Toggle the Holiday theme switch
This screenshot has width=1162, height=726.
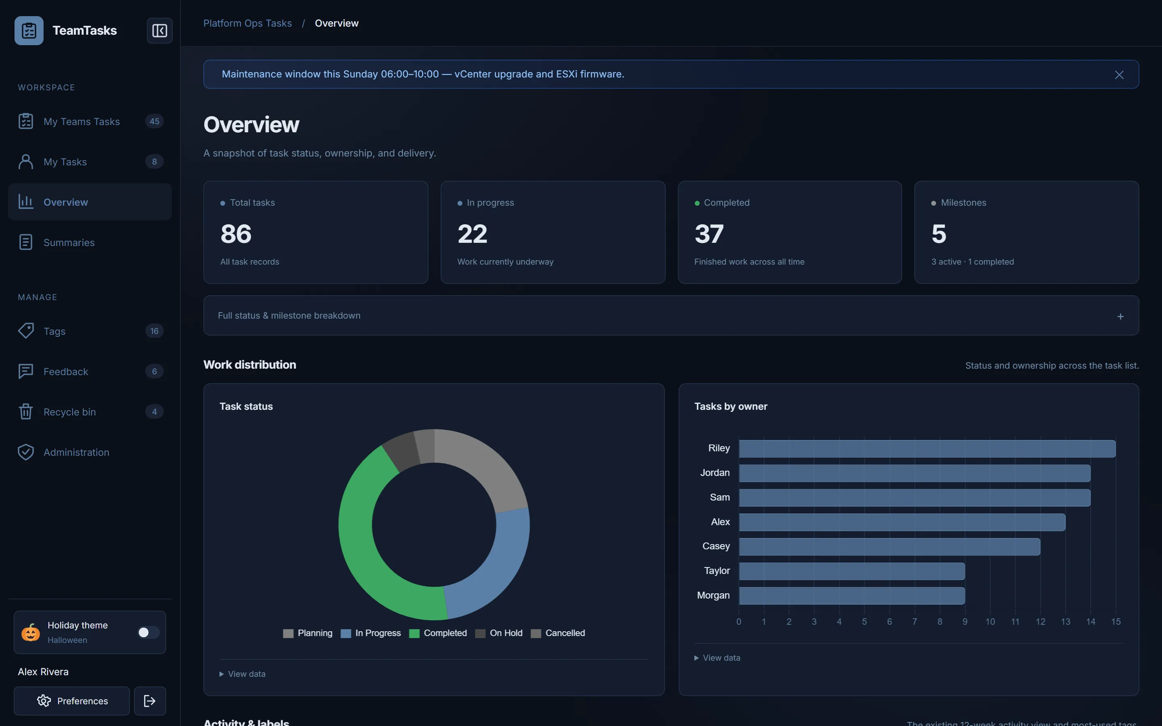click(148, 632)
